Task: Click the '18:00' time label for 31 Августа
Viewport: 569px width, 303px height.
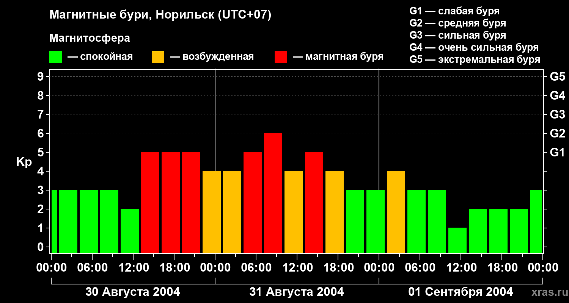Action: tap(338, 268)
